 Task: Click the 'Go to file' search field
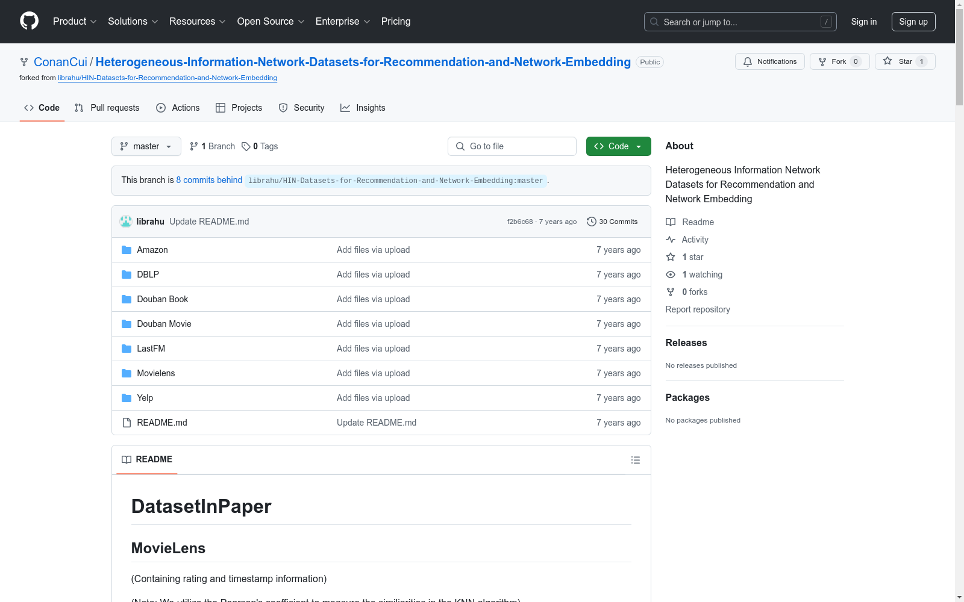click(512, 146)
